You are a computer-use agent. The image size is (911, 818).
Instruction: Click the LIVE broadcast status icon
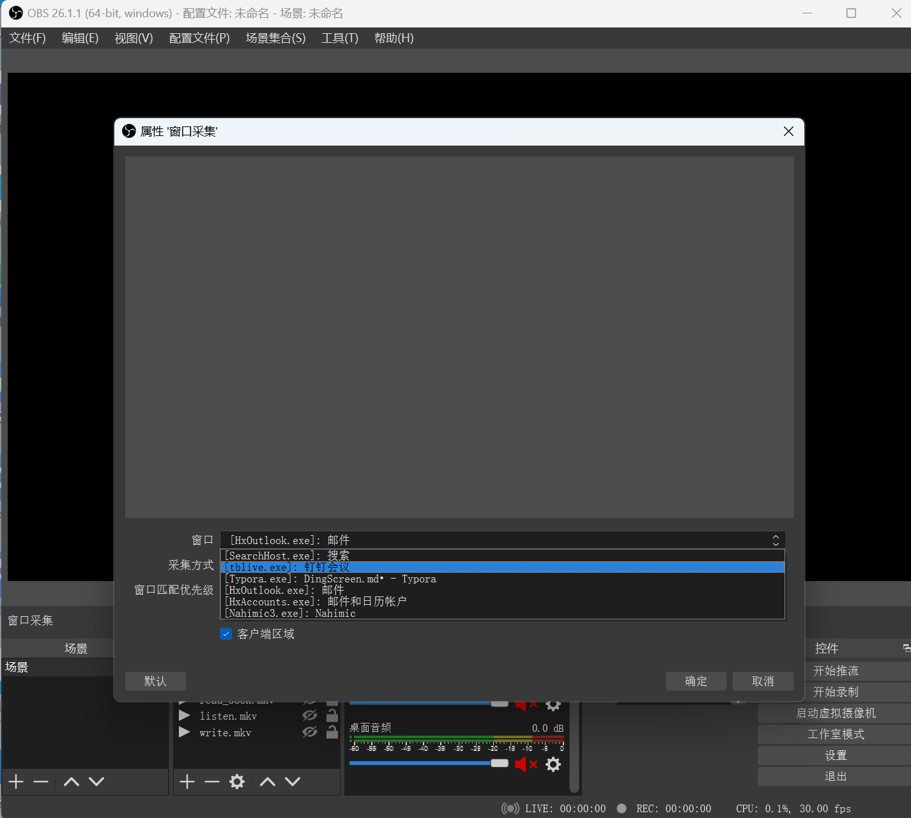(510, 808)
